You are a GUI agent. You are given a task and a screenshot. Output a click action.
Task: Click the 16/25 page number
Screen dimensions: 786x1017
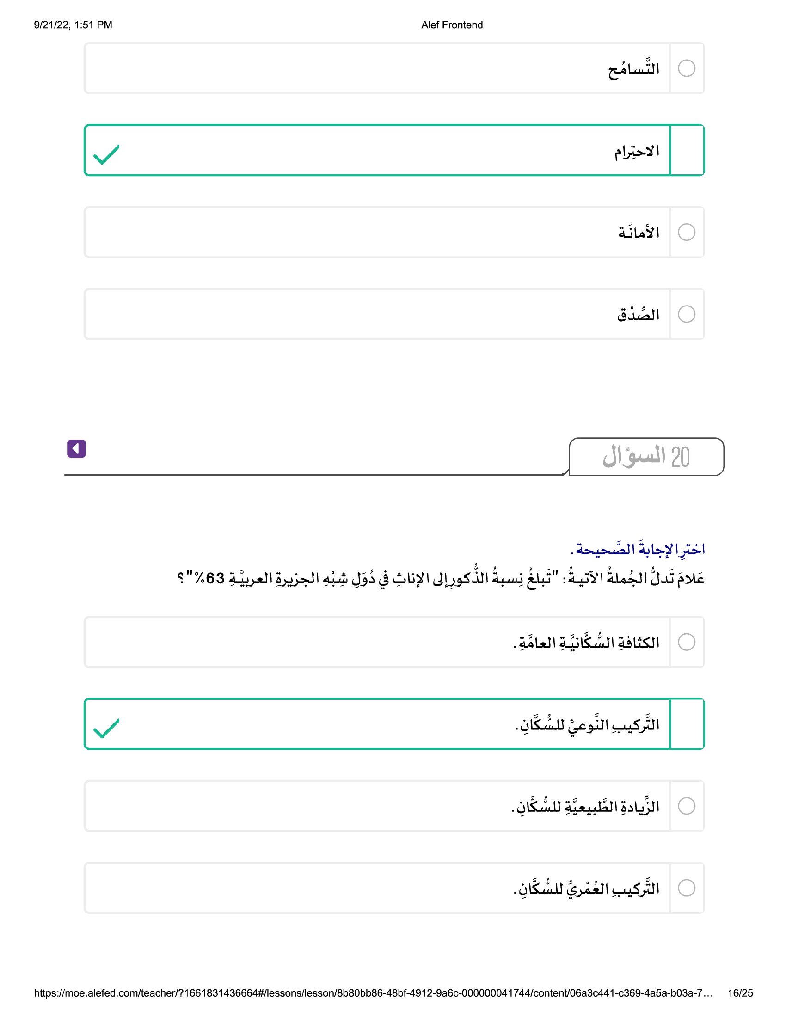pos(740,993)
